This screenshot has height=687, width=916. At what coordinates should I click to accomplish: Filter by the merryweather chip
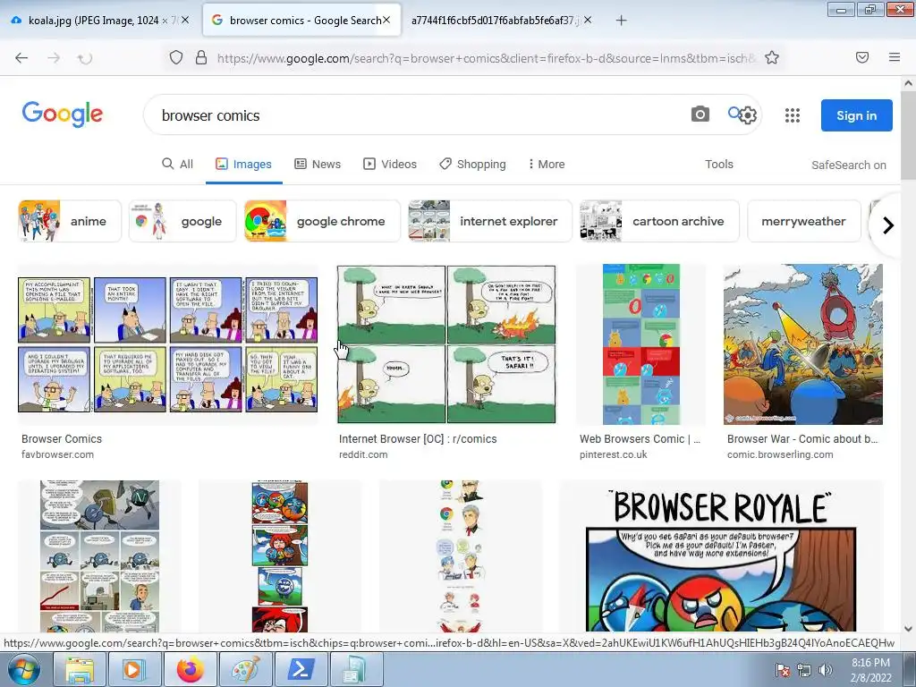(804, 221)
